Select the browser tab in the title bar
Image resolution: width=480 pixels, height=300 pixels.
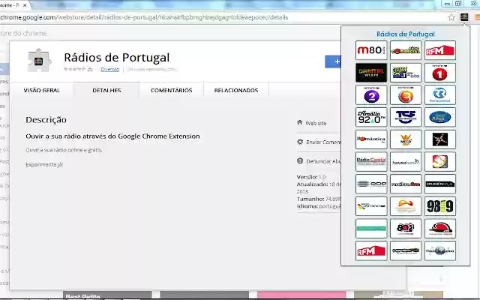[x=14, y=5]
